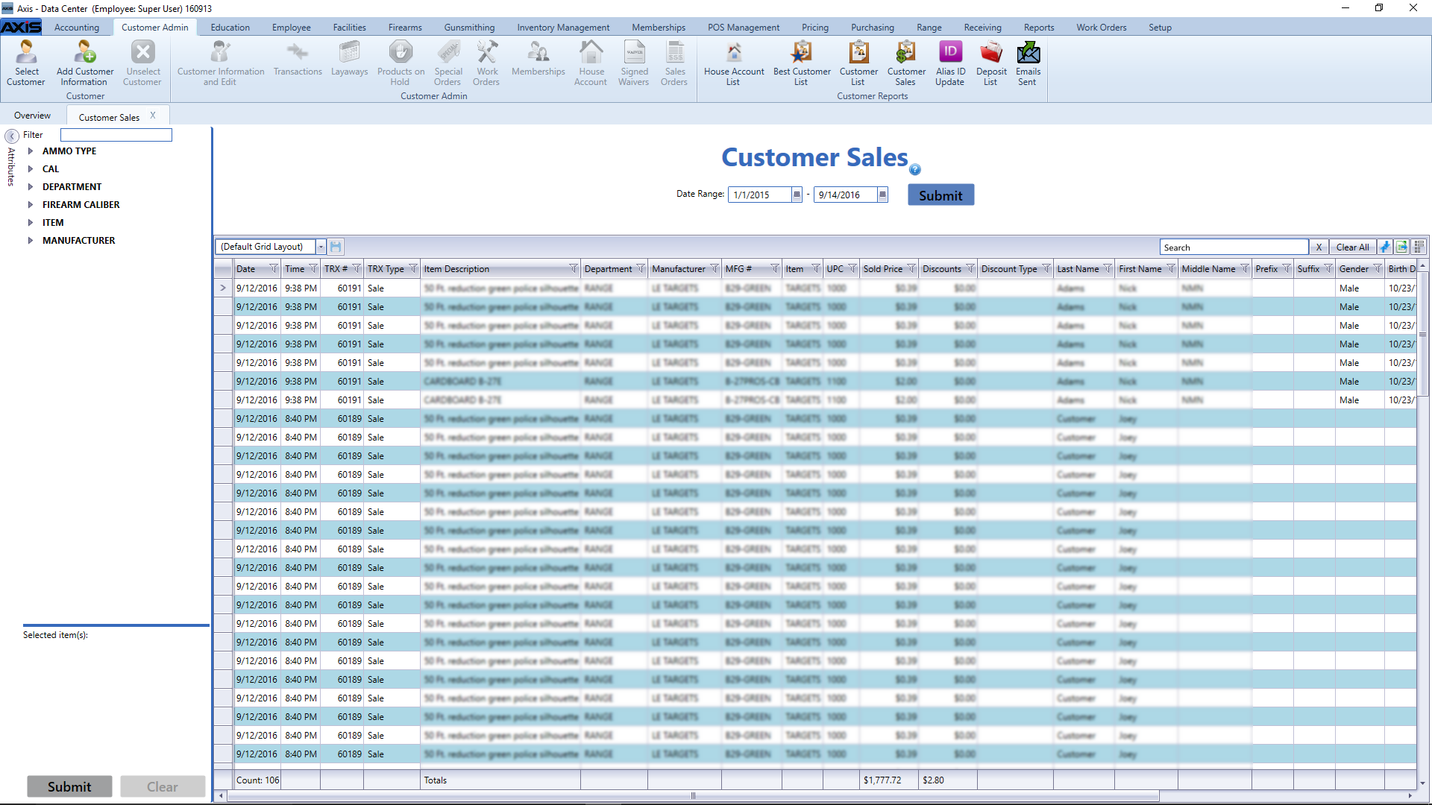Open the grid layout dropdown
This screenshot has width=1432, height=805.
coord(321,247)
